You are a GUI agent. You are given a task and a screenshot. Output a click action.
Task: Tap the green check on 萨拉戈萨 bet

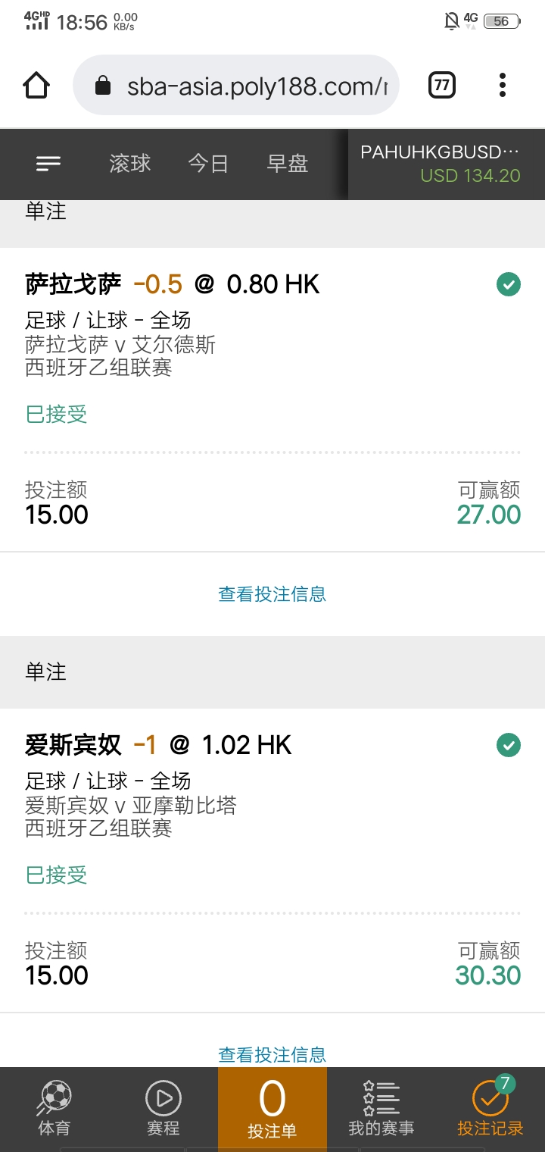[x=509, y=284]
